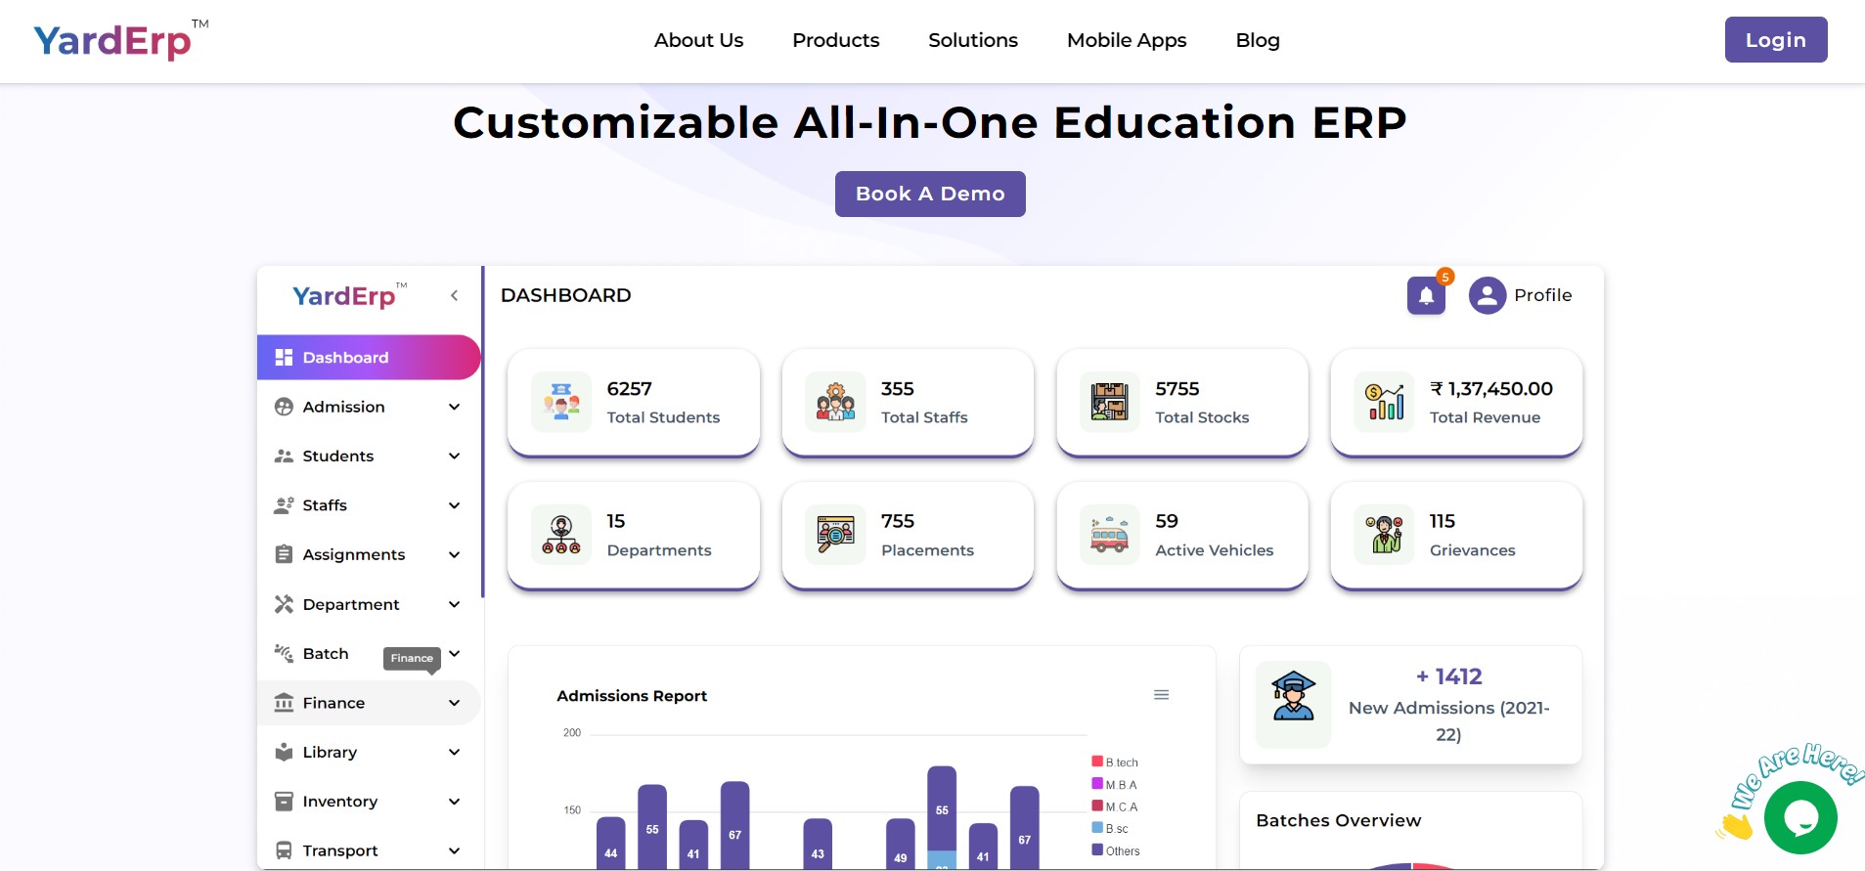The height and width of the screenshot is (871, 1865).
Task: Click the Total Stocks card icon
Action: tap(1110, 402)
